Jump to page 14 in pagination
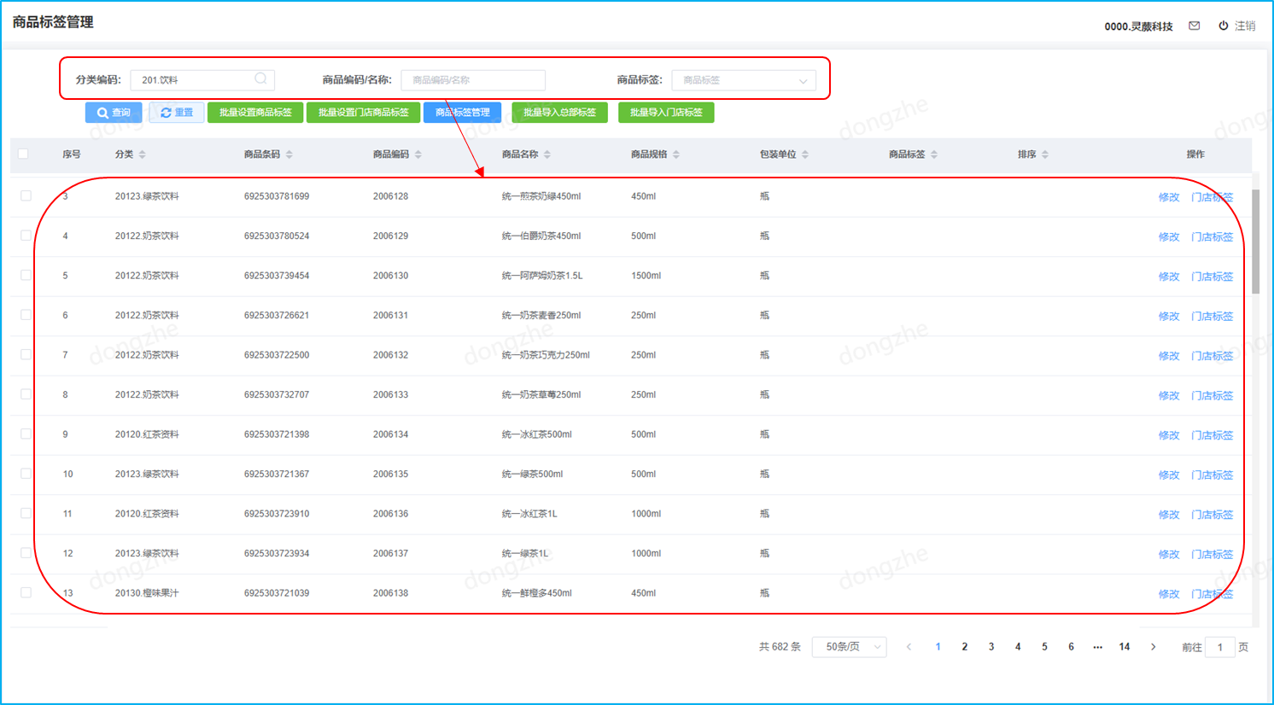Screen dimensions: 1274x705 [1124, 647]
